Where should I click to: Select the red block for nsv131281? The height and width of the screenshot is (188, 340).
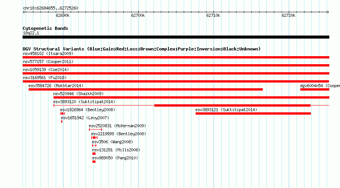coord(94,154)
